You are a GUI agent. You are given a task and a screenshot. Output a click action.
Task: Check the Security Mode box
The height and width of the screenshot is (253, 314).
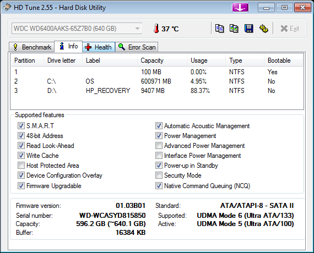(159, 175)
